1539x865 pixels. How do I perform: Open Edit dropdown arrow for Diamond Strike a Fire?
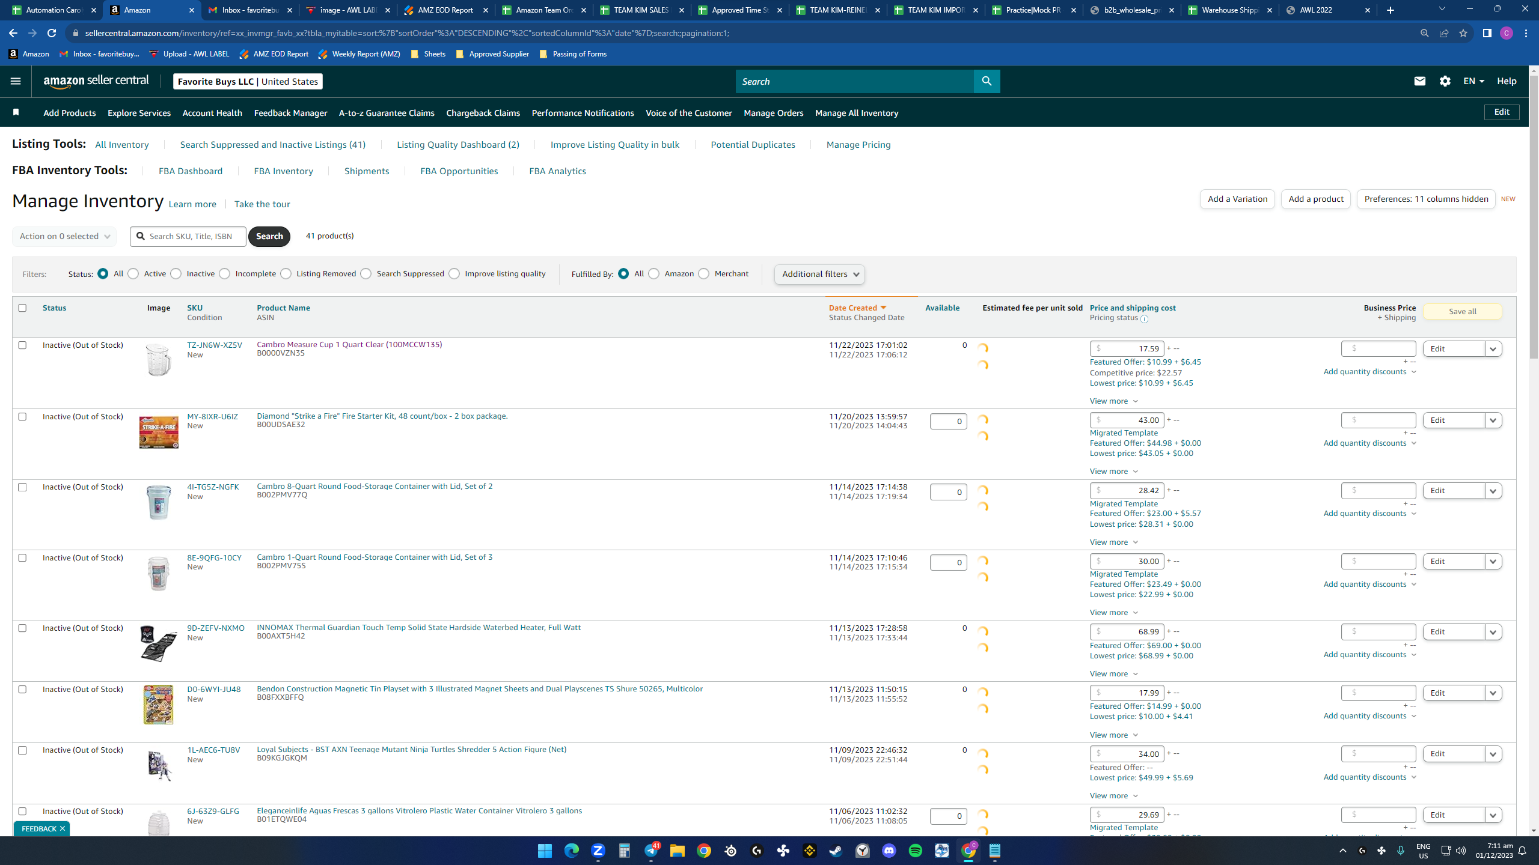1493,420
